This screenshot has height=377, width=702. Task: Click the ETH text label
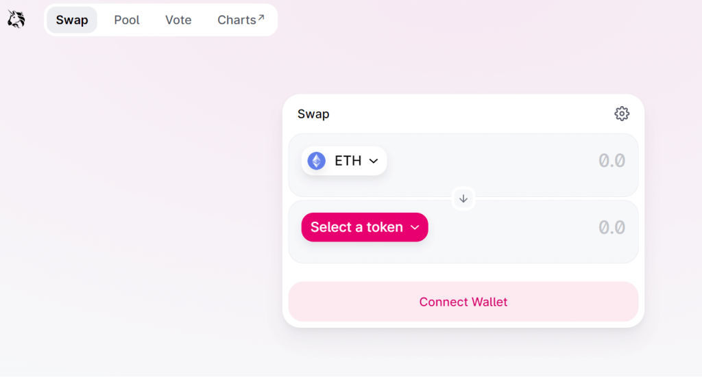(x=348, y=161)
